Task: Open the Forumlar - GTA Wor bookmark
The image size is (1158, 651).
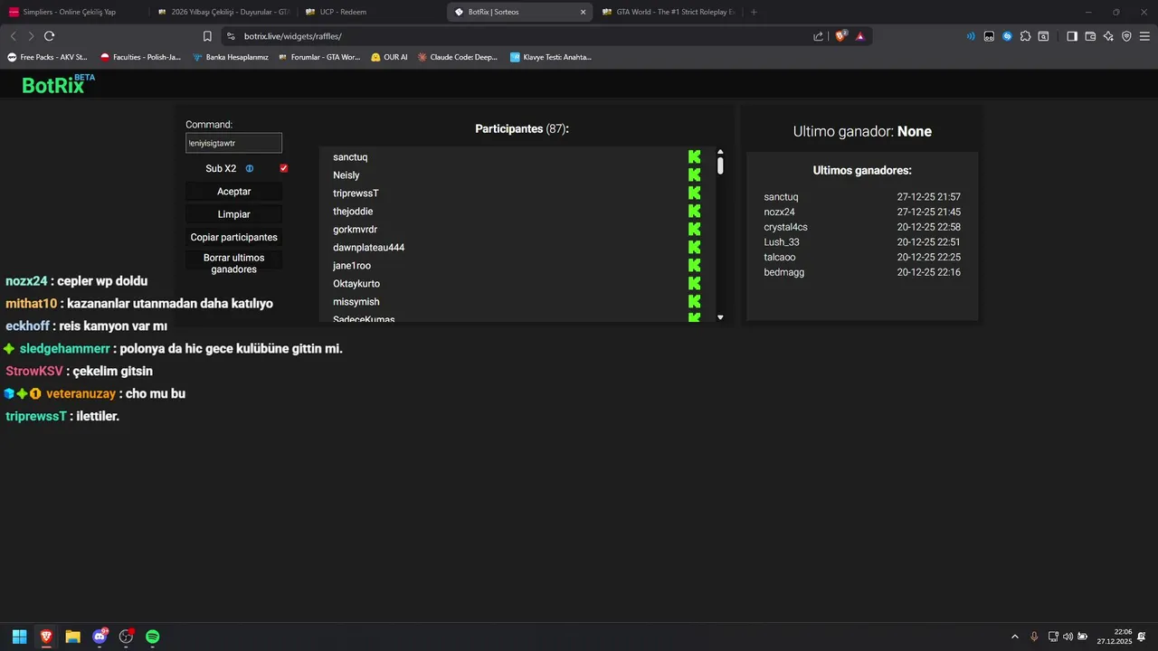Action: 319,57
